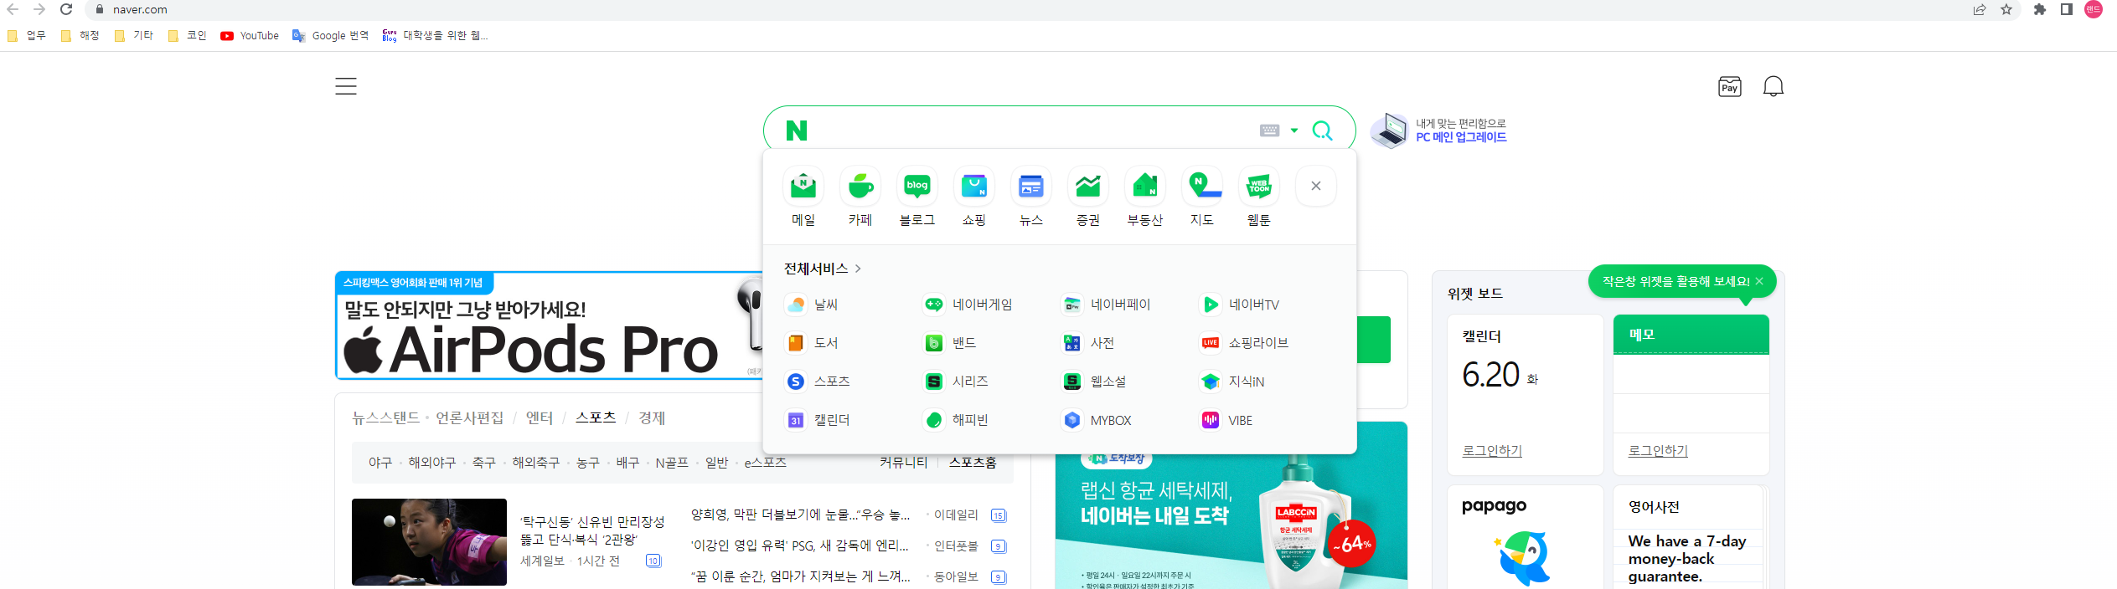
Task: Open the Map (지도) shortcut icon
Action: [x=1202, y=187]
